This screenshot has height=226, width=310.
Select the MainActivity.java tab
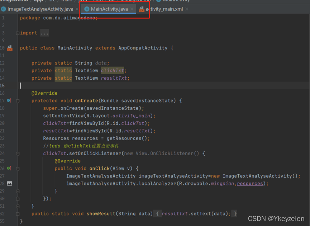coord(109,9)
